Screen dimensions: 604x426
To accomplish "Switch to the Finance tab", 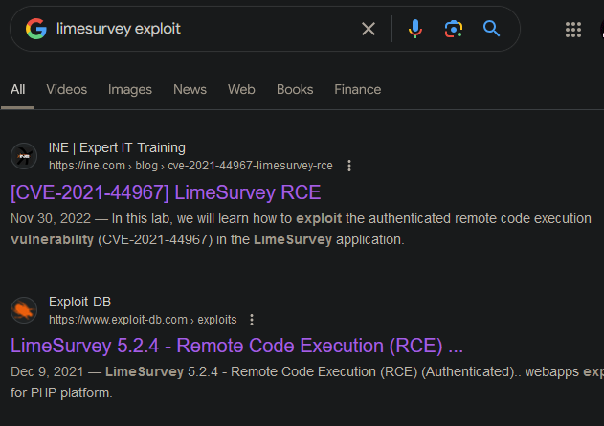I will [357, 89].
